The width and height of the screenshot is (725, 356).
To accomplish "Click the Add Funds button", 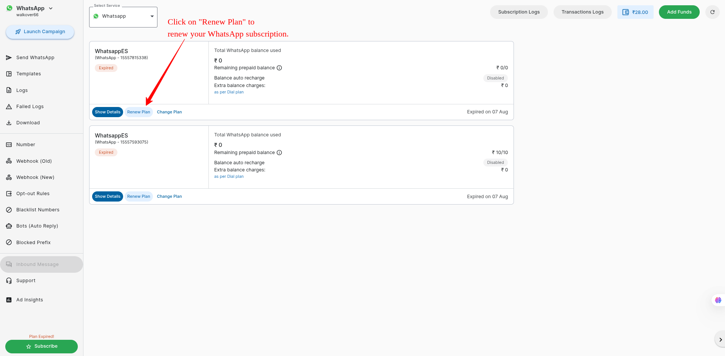I will tap(679, 12).
